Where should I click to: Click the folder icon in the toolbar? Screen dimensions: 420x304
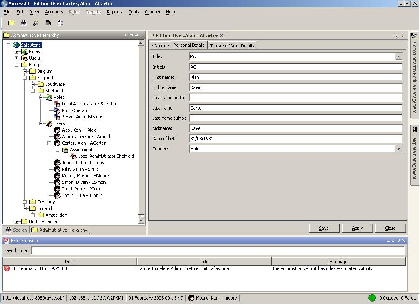click(11, 23)
